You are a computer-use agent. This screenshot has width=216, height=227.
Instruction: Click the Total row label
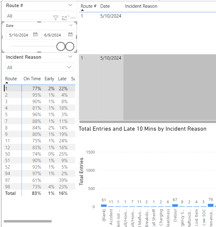10,193
